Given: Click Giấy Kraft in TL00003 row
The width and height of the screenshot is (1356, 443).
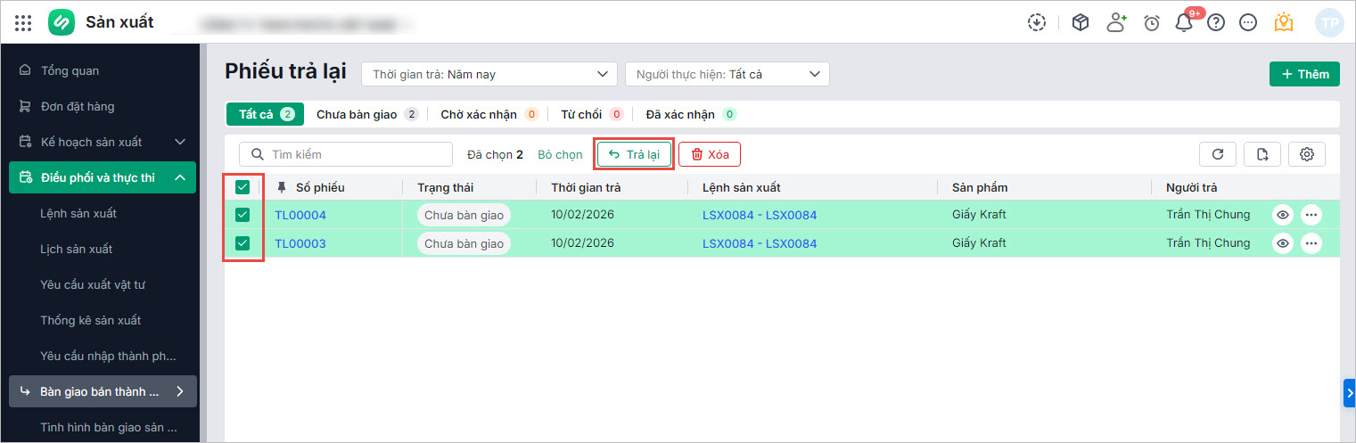Looking at the screenshot, I should 979,243.
